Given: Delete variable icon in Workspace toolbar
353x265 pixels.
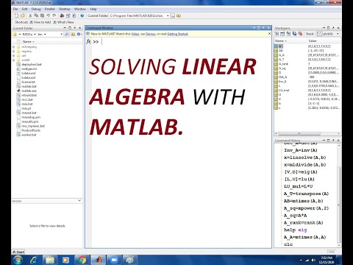Looking at the screenshot, I should [300, 34].
